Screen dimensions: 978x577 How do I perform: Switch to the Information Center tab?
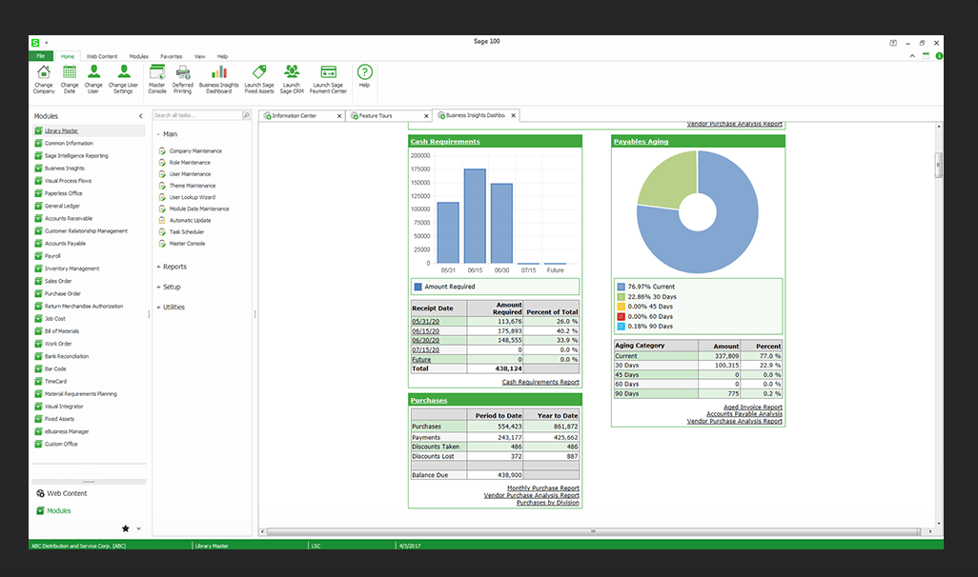tap(295, 116)
